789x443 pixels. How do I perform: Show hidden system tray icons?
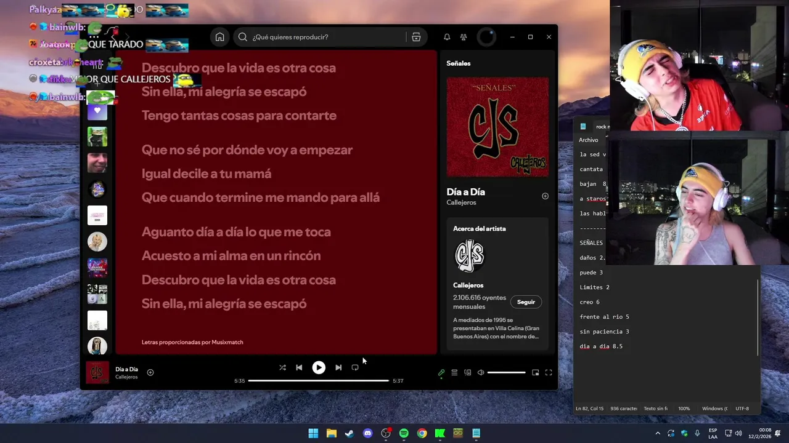658,433
